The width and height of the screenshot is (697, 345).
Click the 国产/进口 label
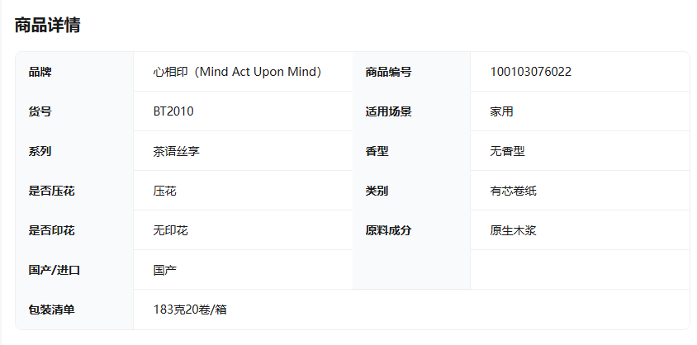(x=55, y=270)
